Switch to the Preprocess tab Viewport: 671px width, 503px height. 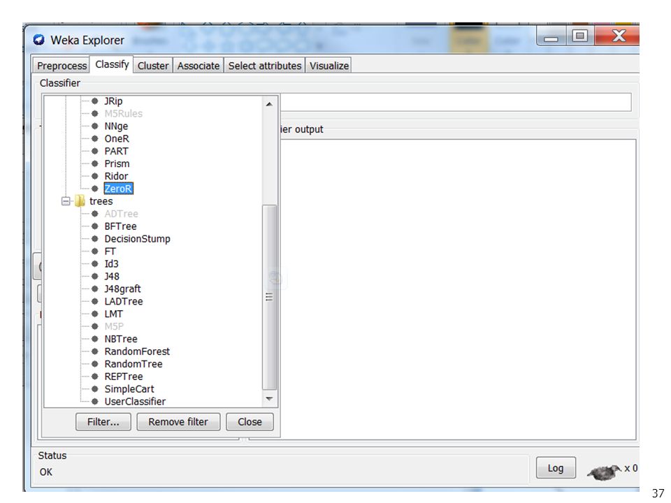(62, 66)
